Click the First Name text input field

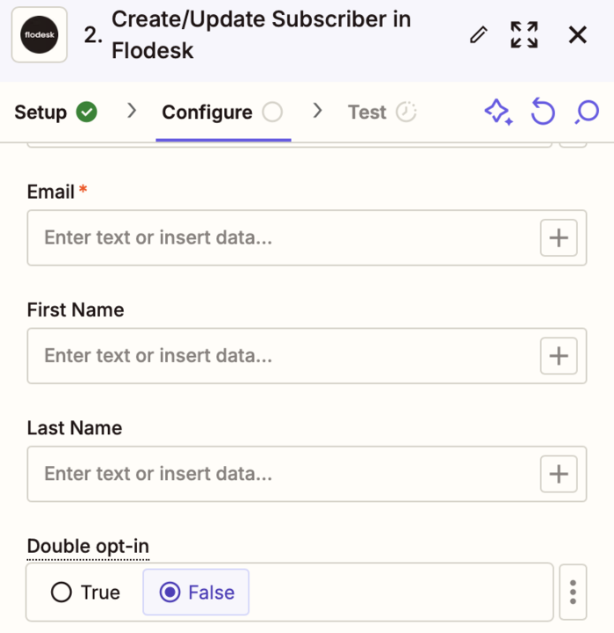(x=282, y=356)
